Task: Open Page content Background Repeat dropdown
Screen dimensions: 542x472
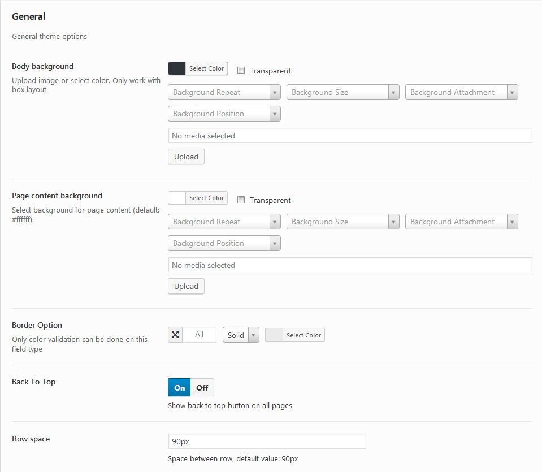Action: [224, 222]
